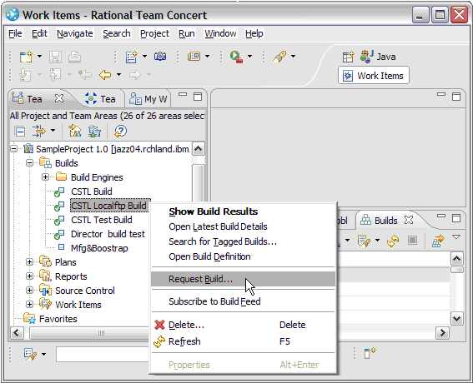This screenshot has width=473, height=383.
Task: Minimize the Team Artifacts view
Action: click(183, 95)
